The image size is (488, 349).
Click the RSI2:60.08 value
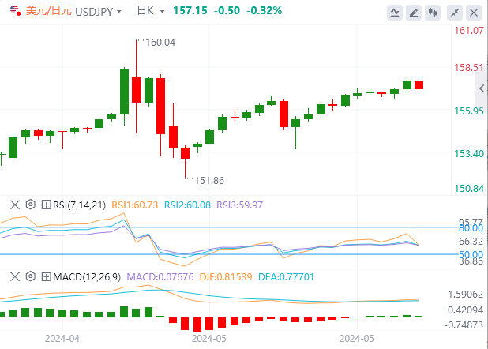pyautogui.click(x=187, y=205)
